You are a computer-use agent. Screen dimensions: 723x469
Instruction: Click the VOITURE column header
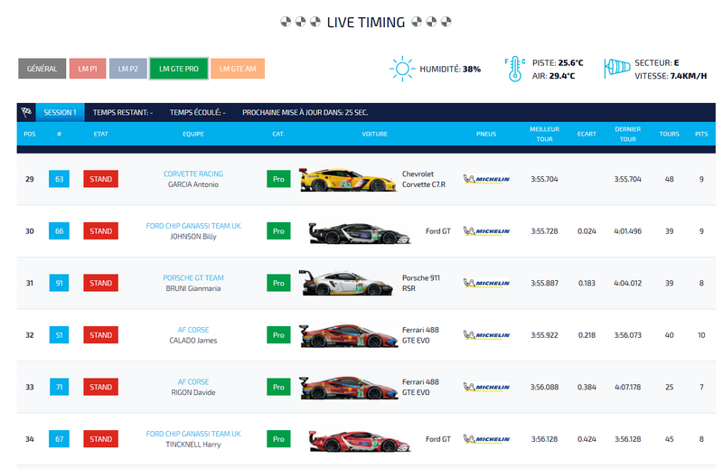click(374, 135)
